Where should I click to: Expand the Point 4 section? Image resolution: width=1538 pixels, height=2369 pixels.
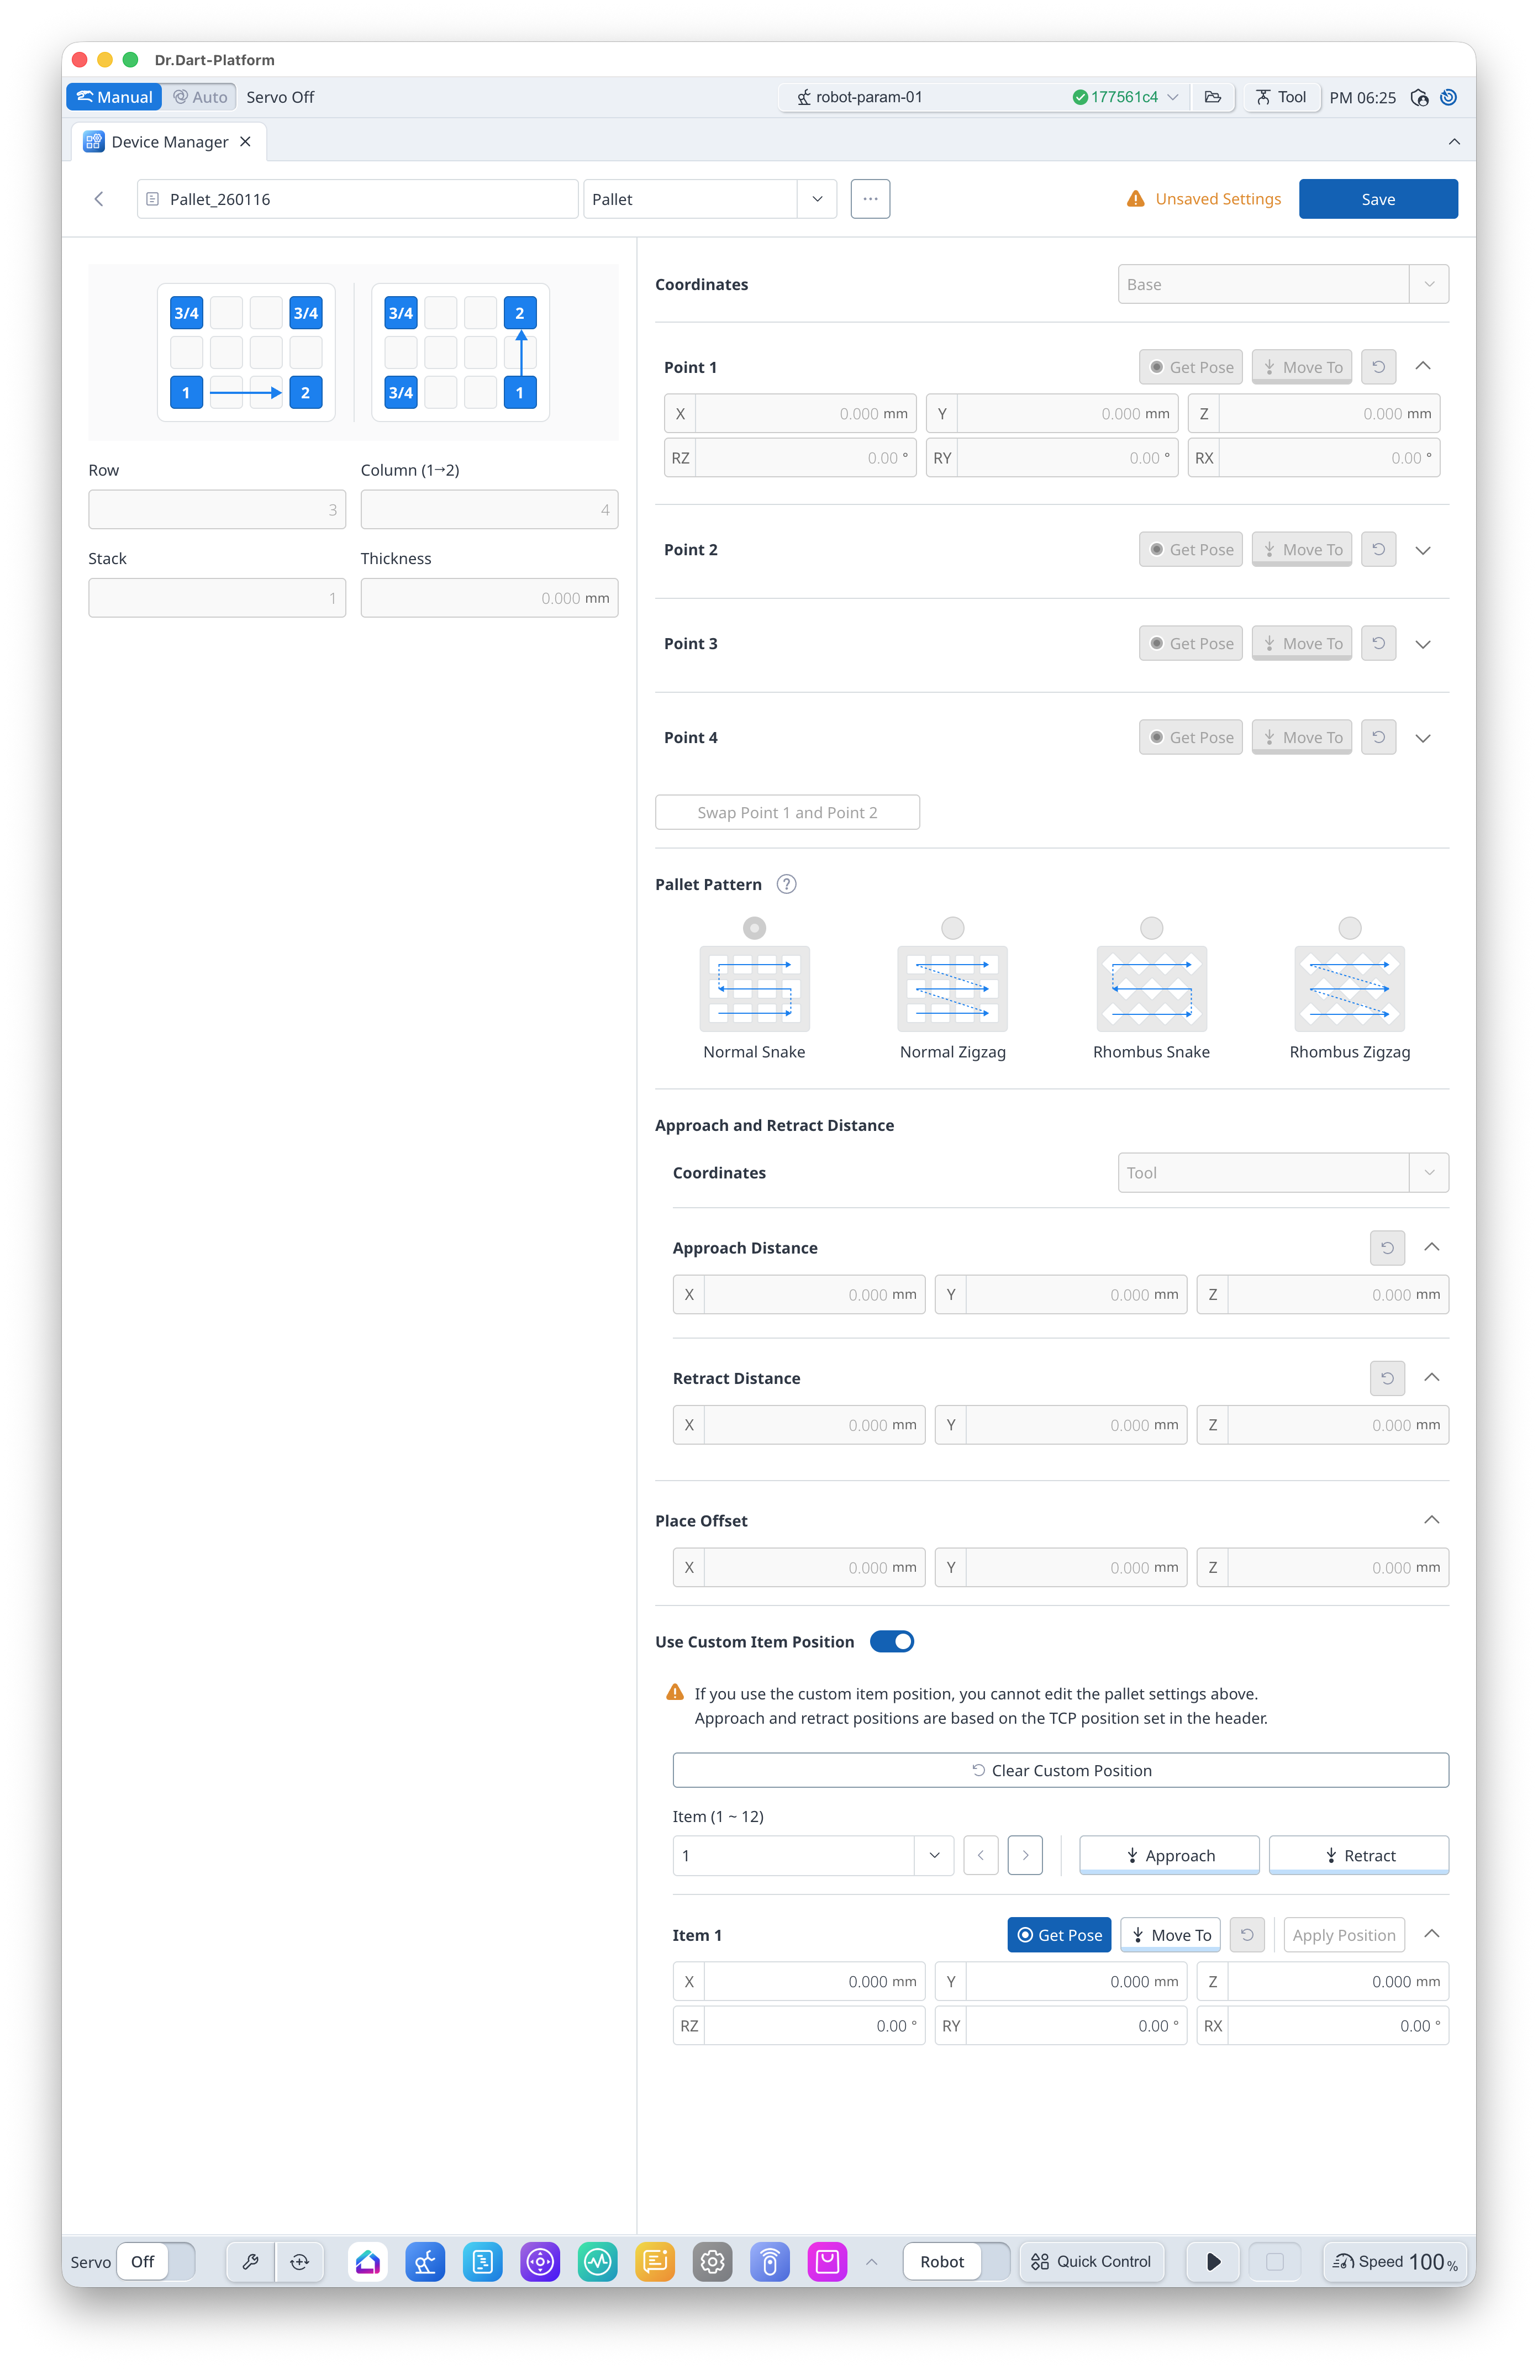tap(1424, 738)
